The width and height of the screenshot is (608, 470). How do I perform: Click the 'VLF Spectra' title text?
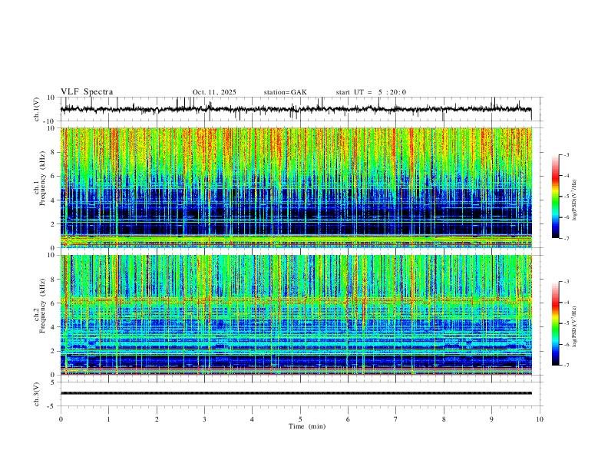click(87, 91)
